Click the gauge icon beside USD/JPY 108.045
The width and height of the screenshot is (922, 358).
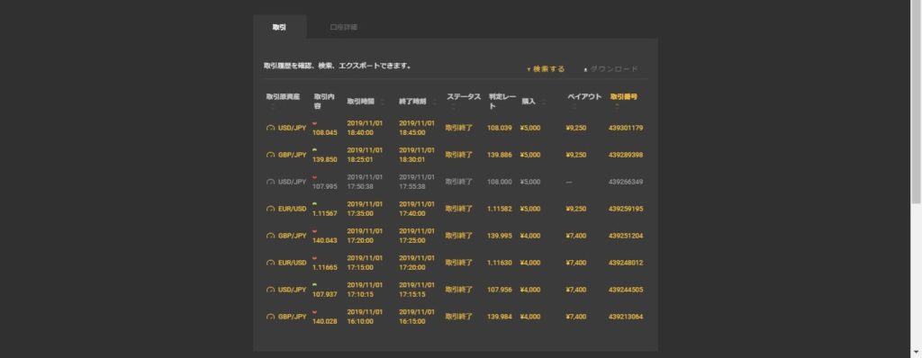point(270,128)
